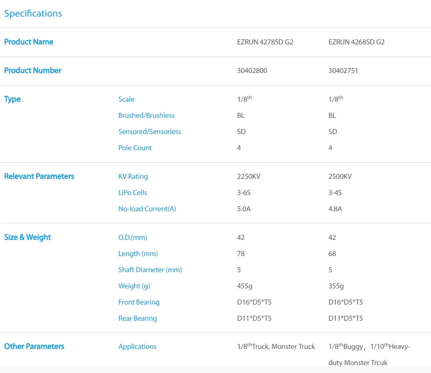Click the Shaft Diameter (mm) label
The width and height of the screenshot is (431, 373).
coord(150,270)
